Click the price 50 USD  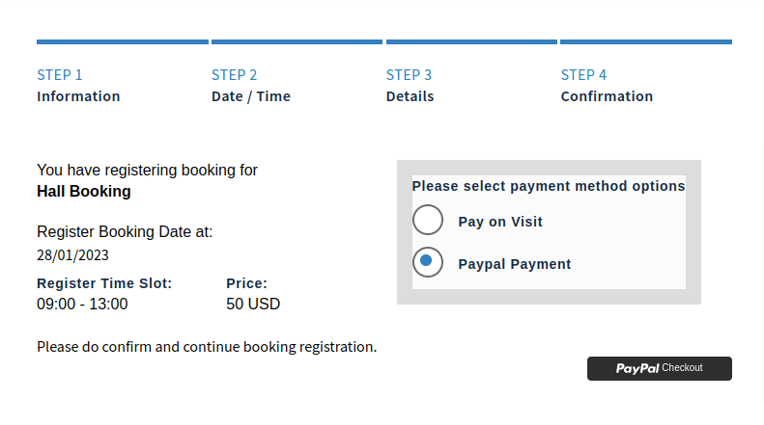pos(253,305)
